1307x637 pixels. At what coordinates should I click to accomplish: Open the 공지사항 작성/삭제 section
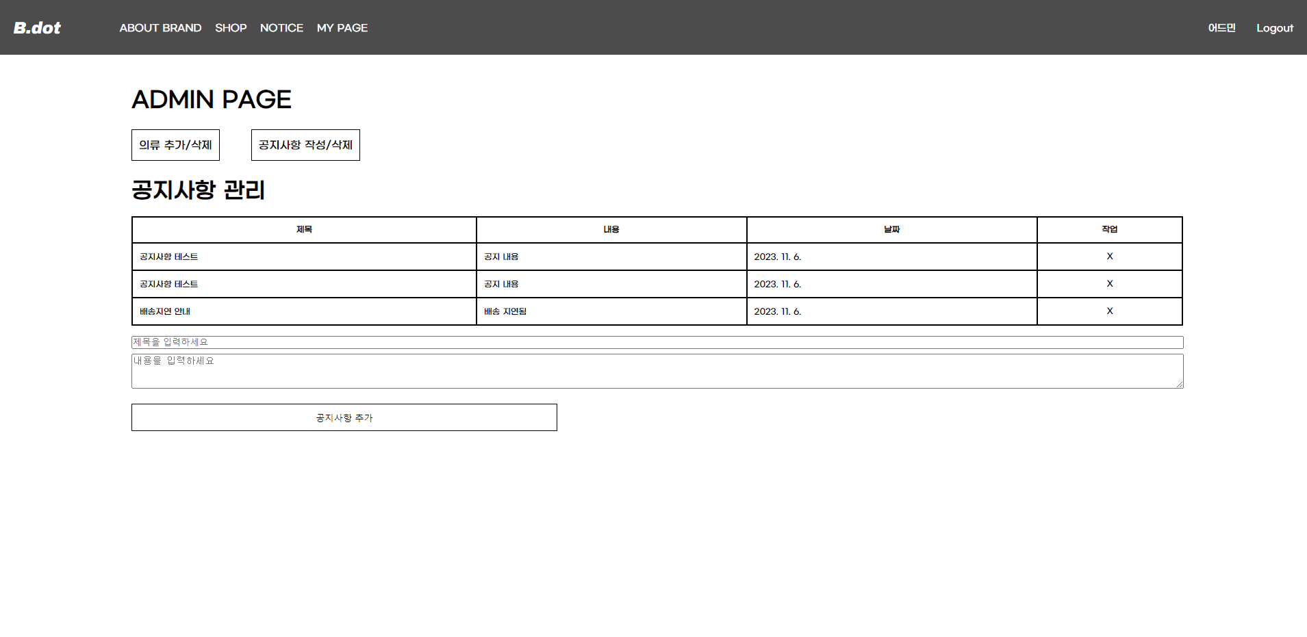point(305,145)
